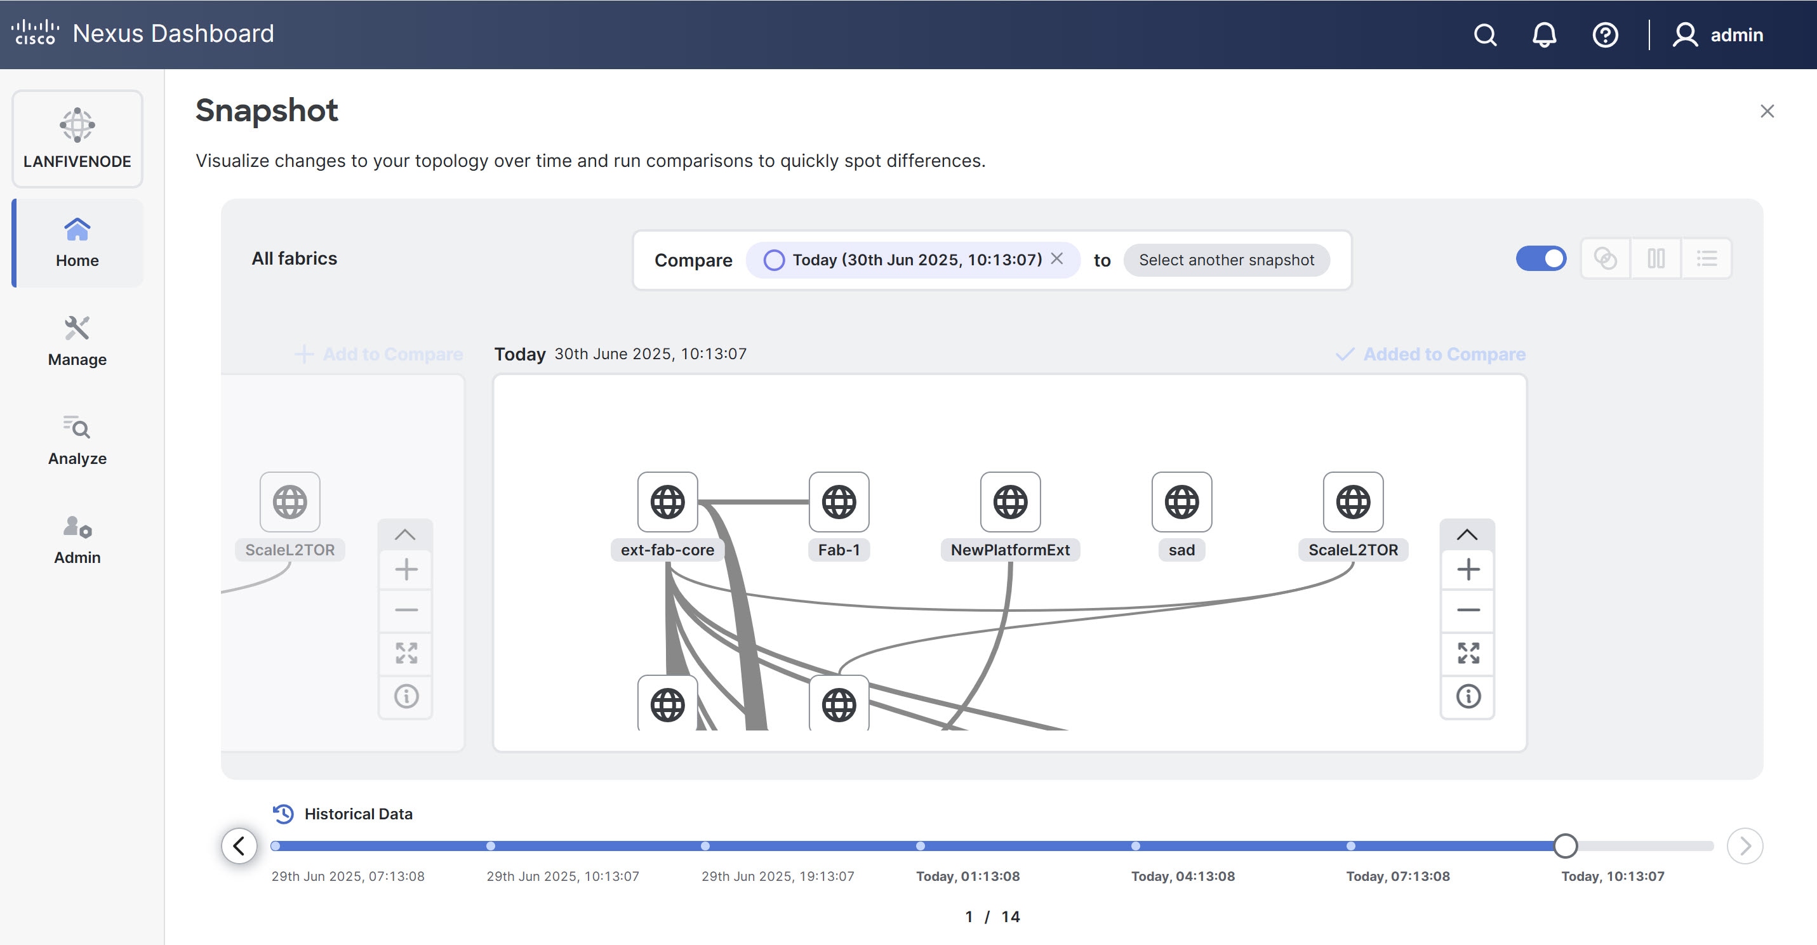The height and width of the screenshot is (945, 1817).
Task: Open the help question mark icon
Action: click(1605, 34)
